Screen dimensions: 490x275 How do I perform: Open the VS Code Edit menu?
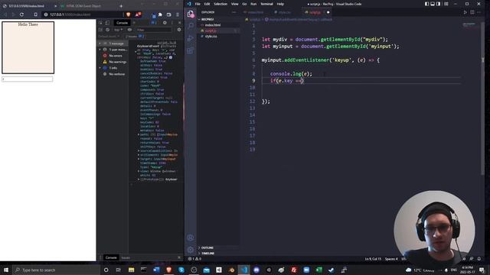point(207,4)
